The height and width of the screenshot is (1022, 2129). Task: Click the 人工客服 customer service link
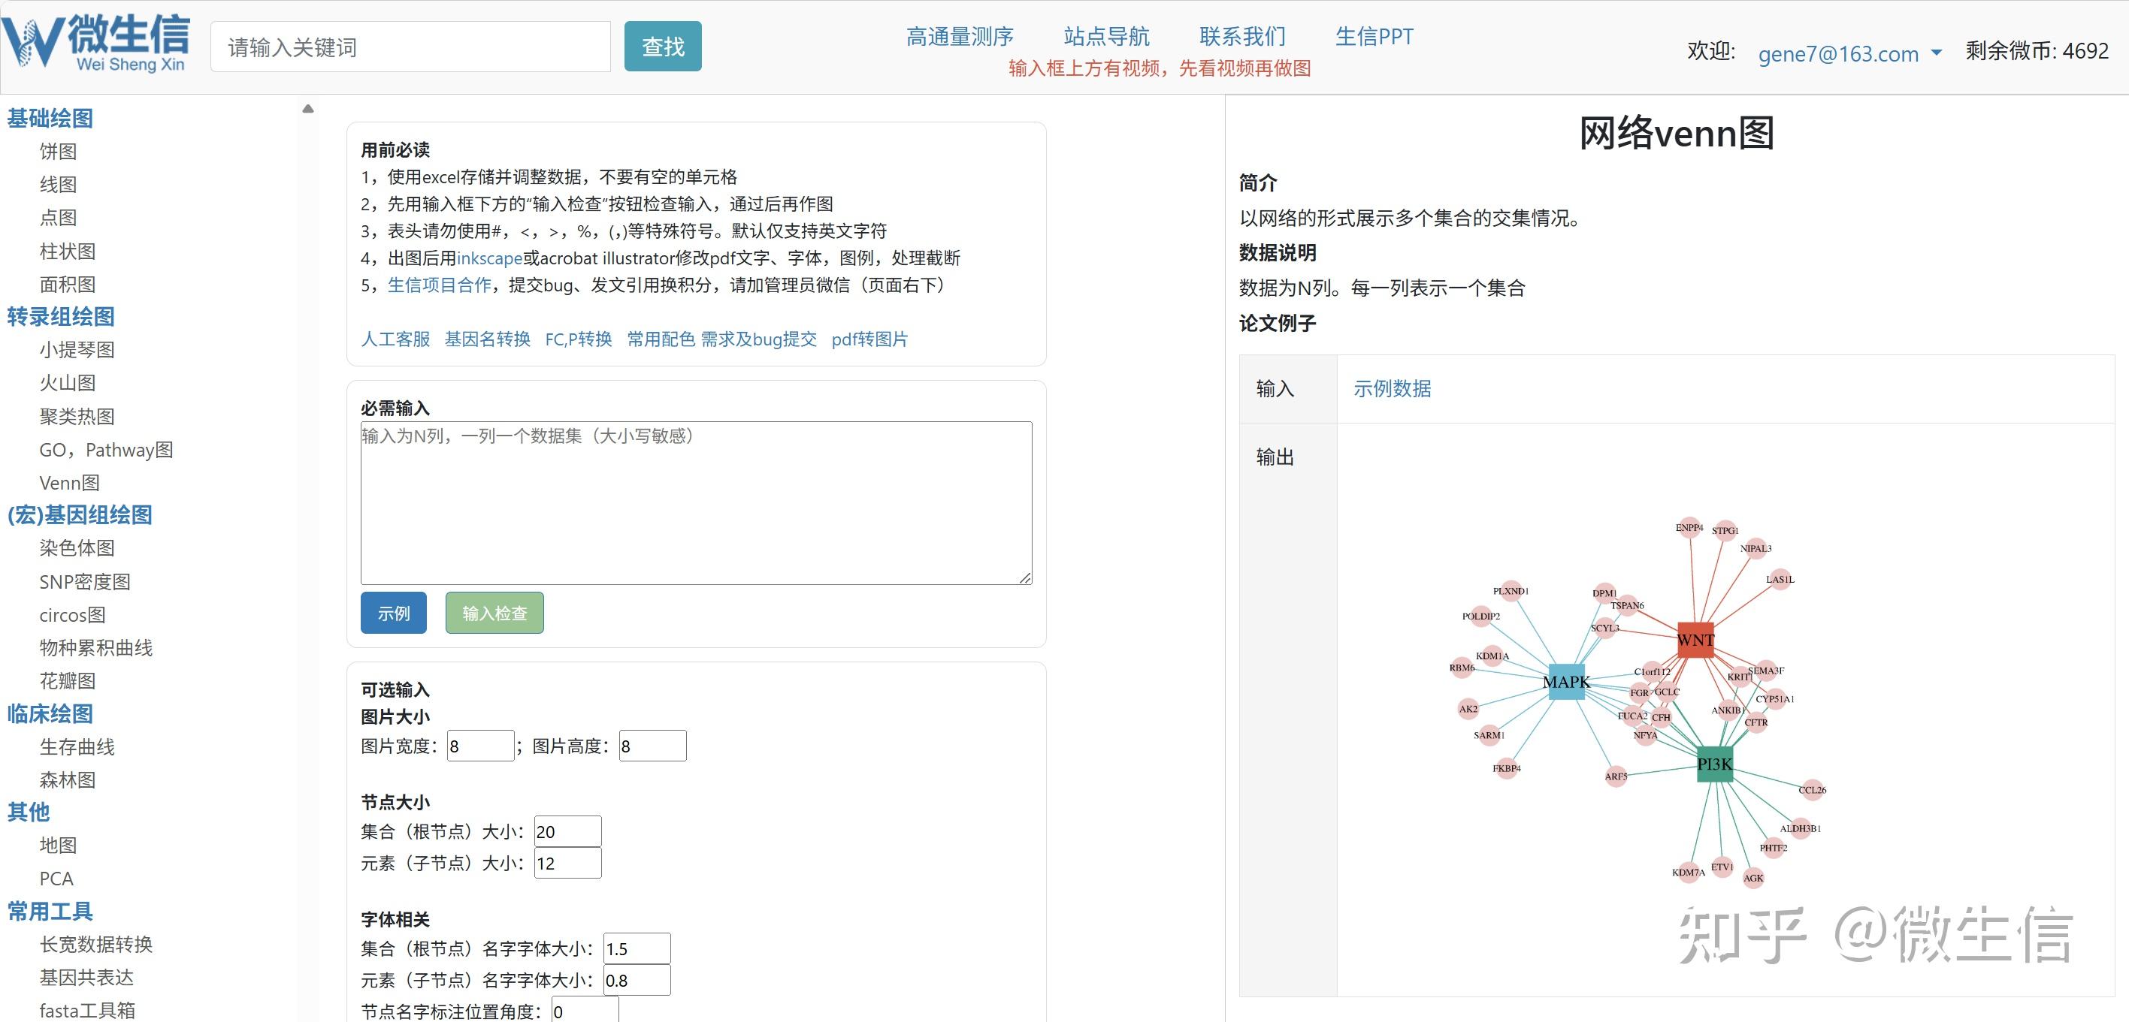[395, 339]
